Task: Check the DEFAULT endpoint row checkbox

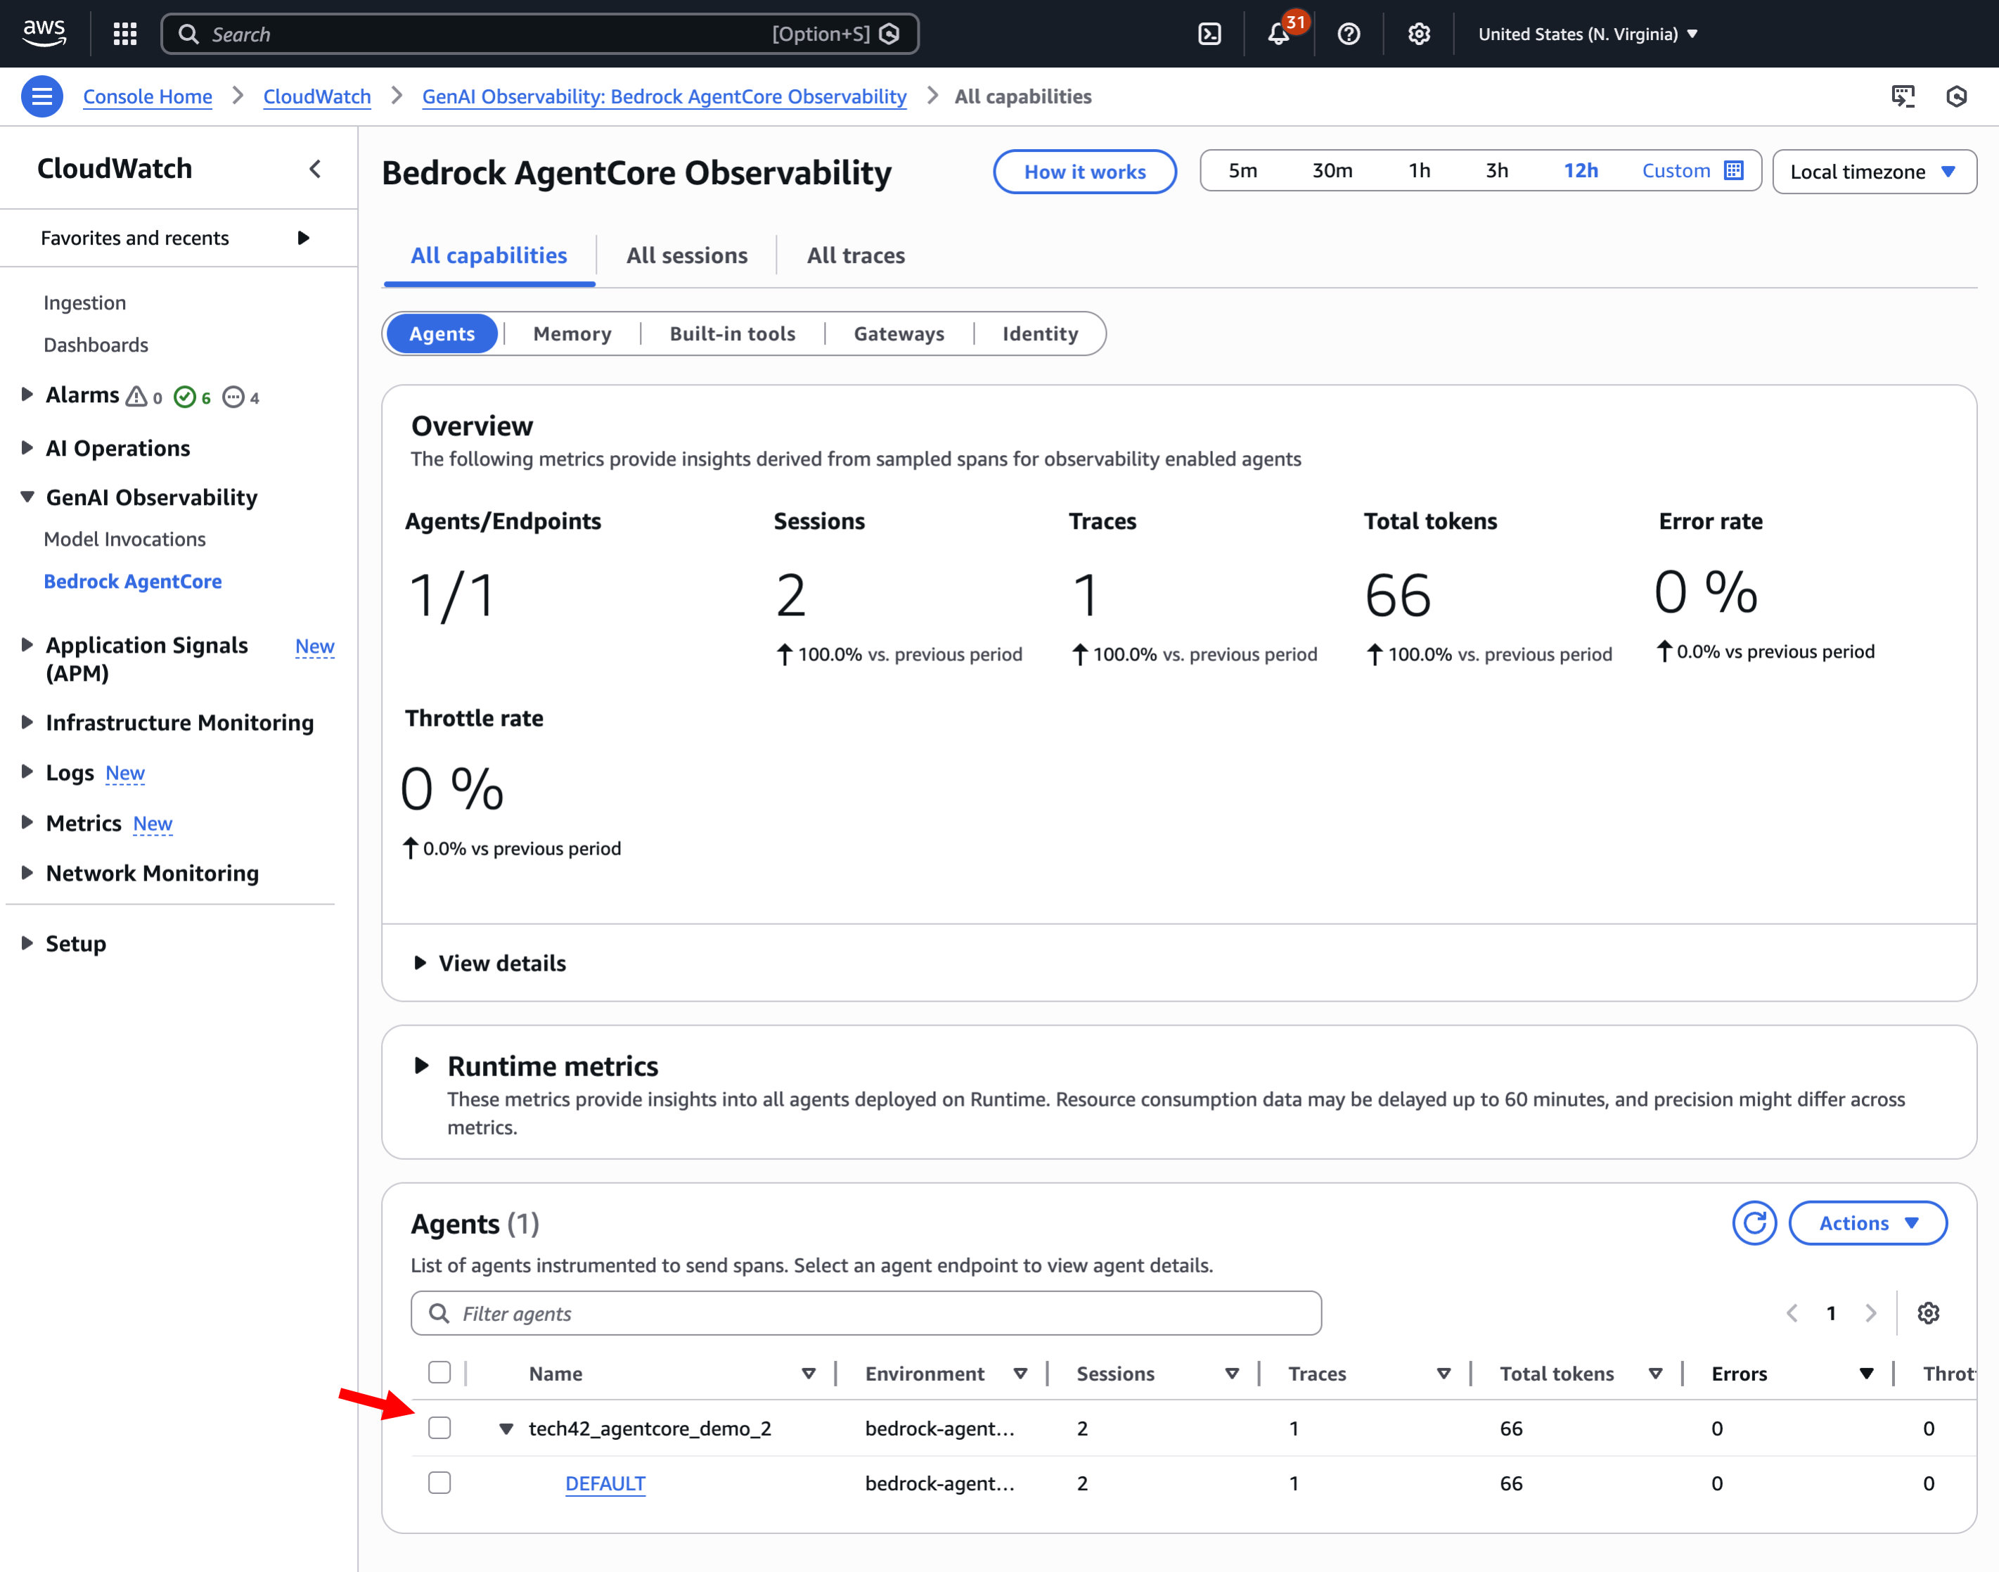Action: pyautogui.click(x=439, y=1483)
